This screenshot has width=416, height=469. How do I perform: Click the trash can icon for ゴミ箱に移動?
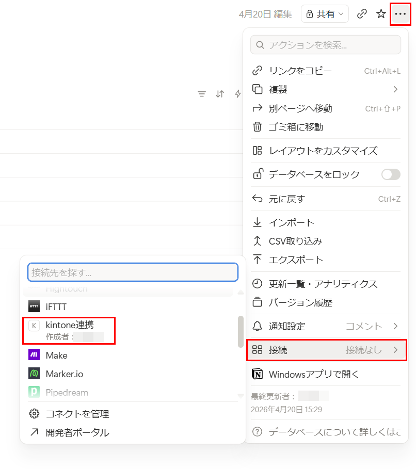point(257,127)
